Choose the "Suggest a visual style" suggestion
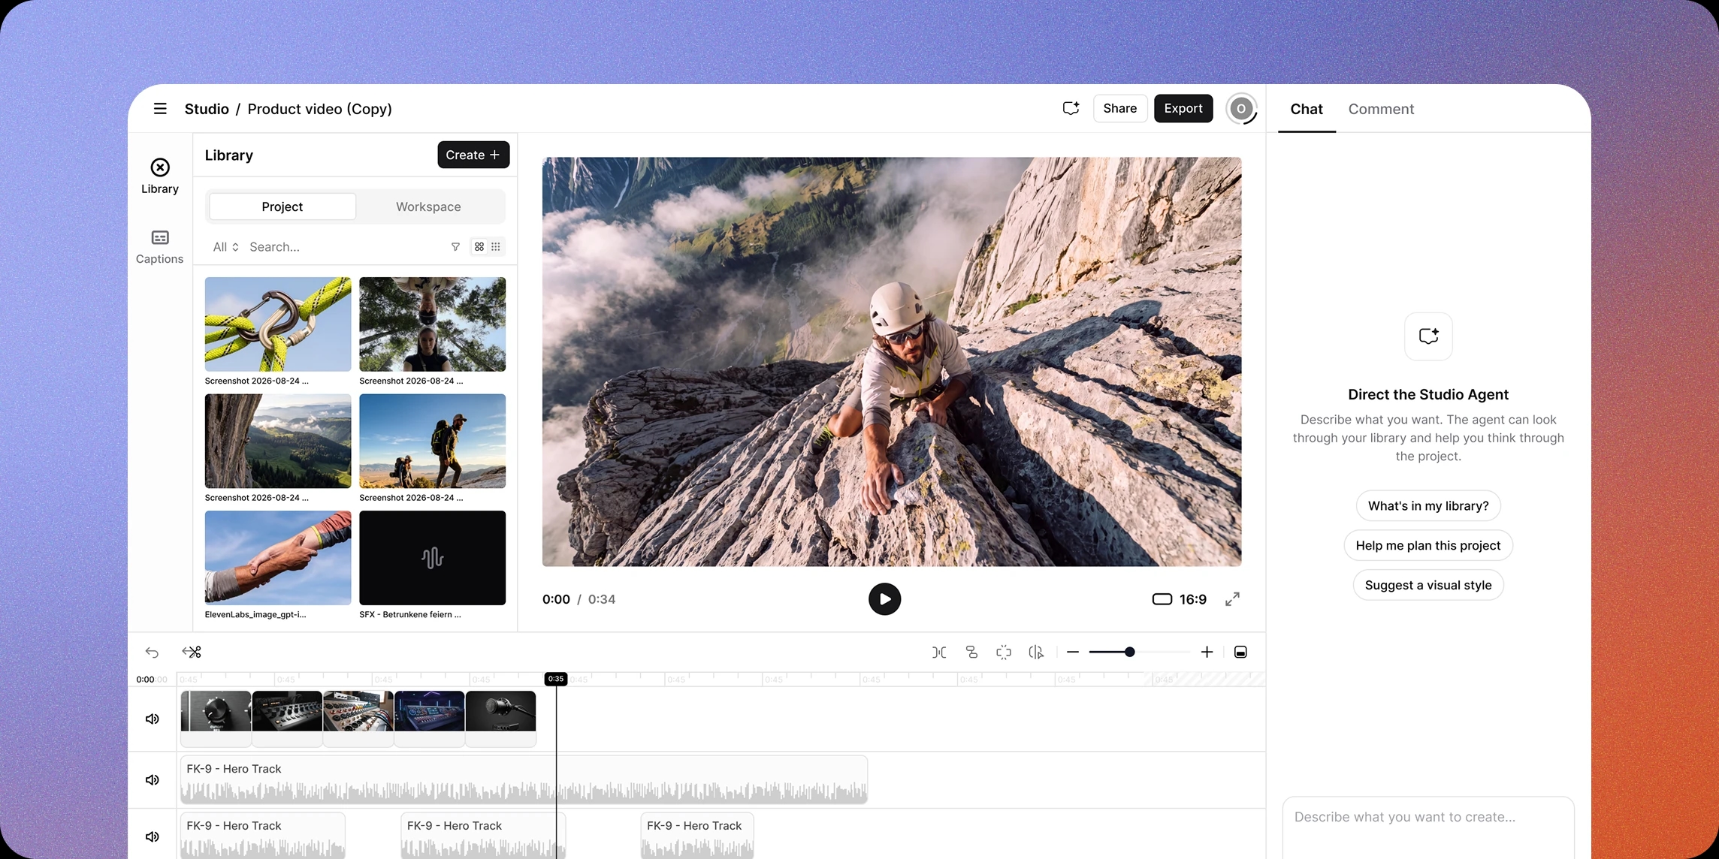 [x=1428, y=585]
